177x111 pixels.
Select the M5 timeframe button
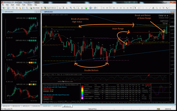[107, 8]
